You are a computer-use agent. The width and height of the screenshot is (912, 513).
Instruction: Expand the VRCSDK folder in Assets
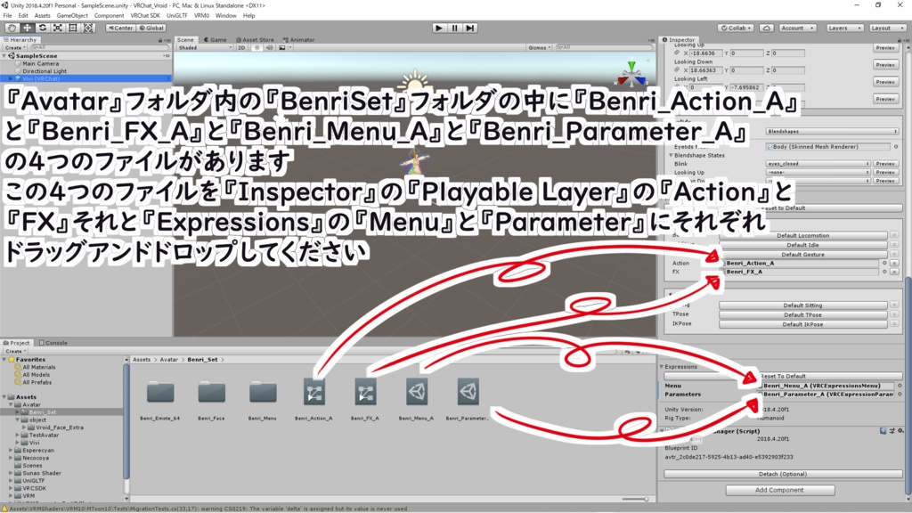[x=11, y=488]
